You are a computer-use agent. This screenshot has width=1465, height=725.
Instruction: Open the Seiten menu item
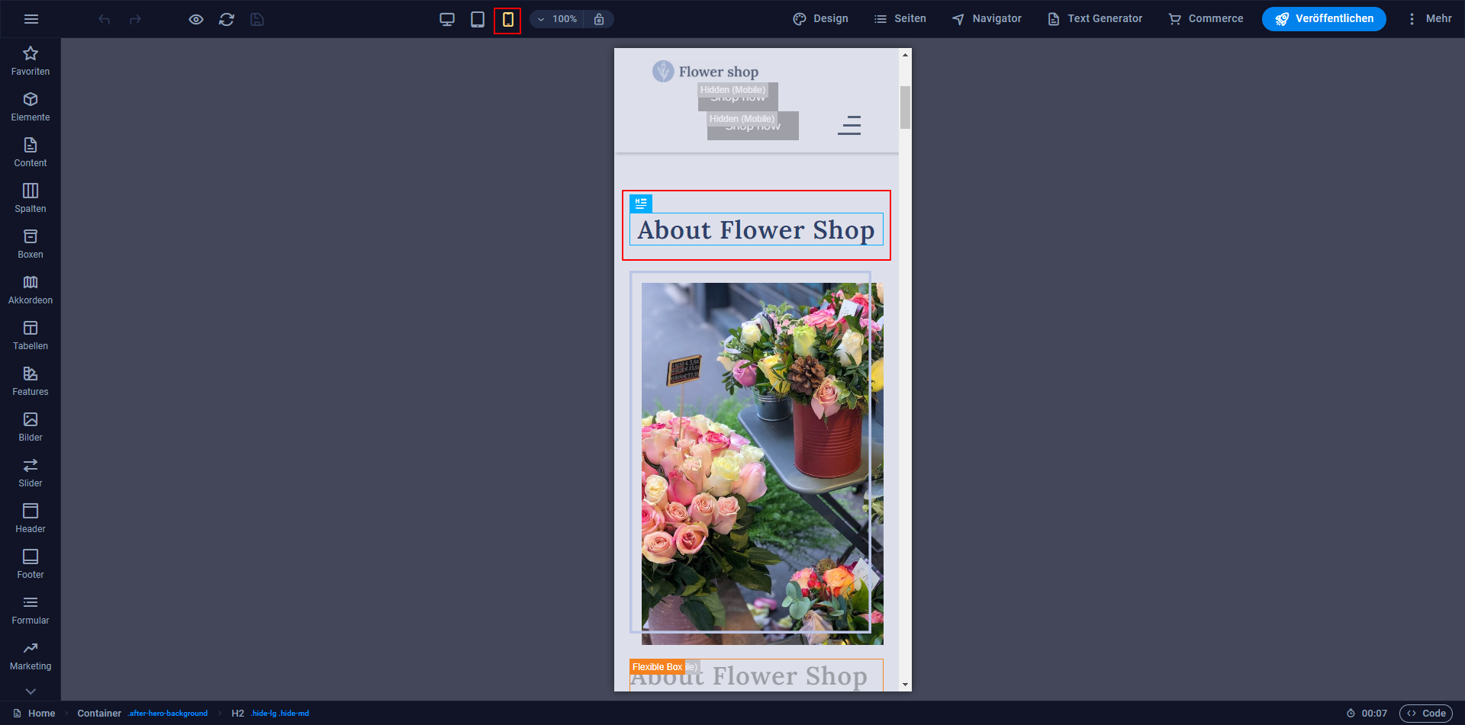pyautogui.click(x=900, y=18)
